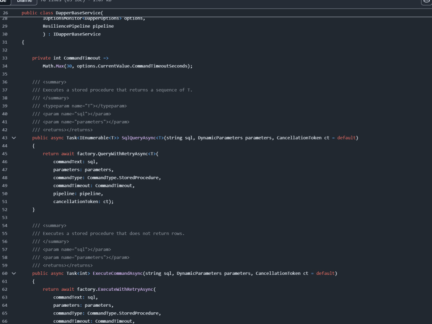This screenshot has height=324, width=432.
Task: Click 'CommandType.StoredProcedure,' on line 48
Action: (124, 178)
